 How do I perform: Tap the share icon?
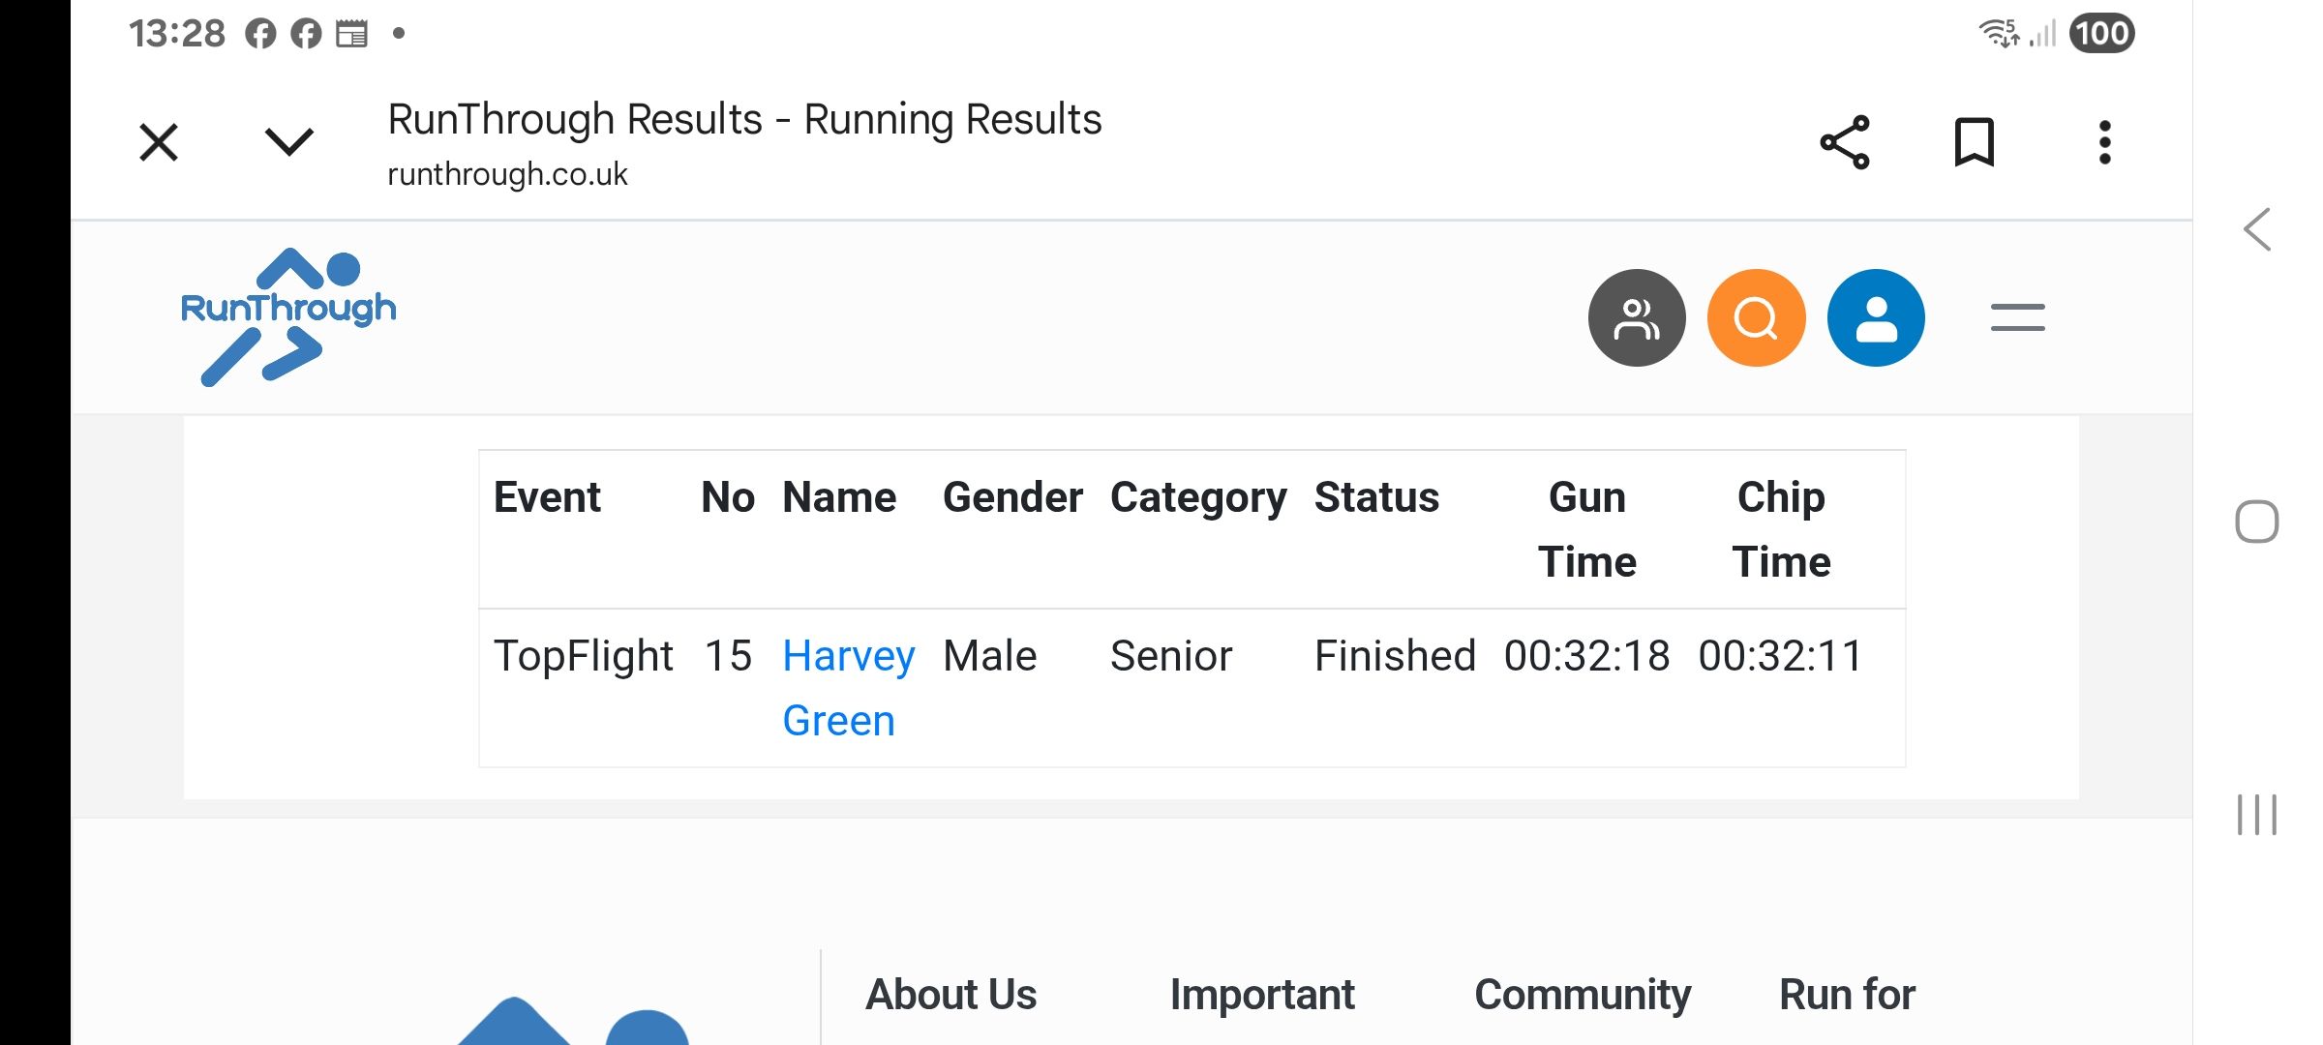click(x=1845, y=143)
